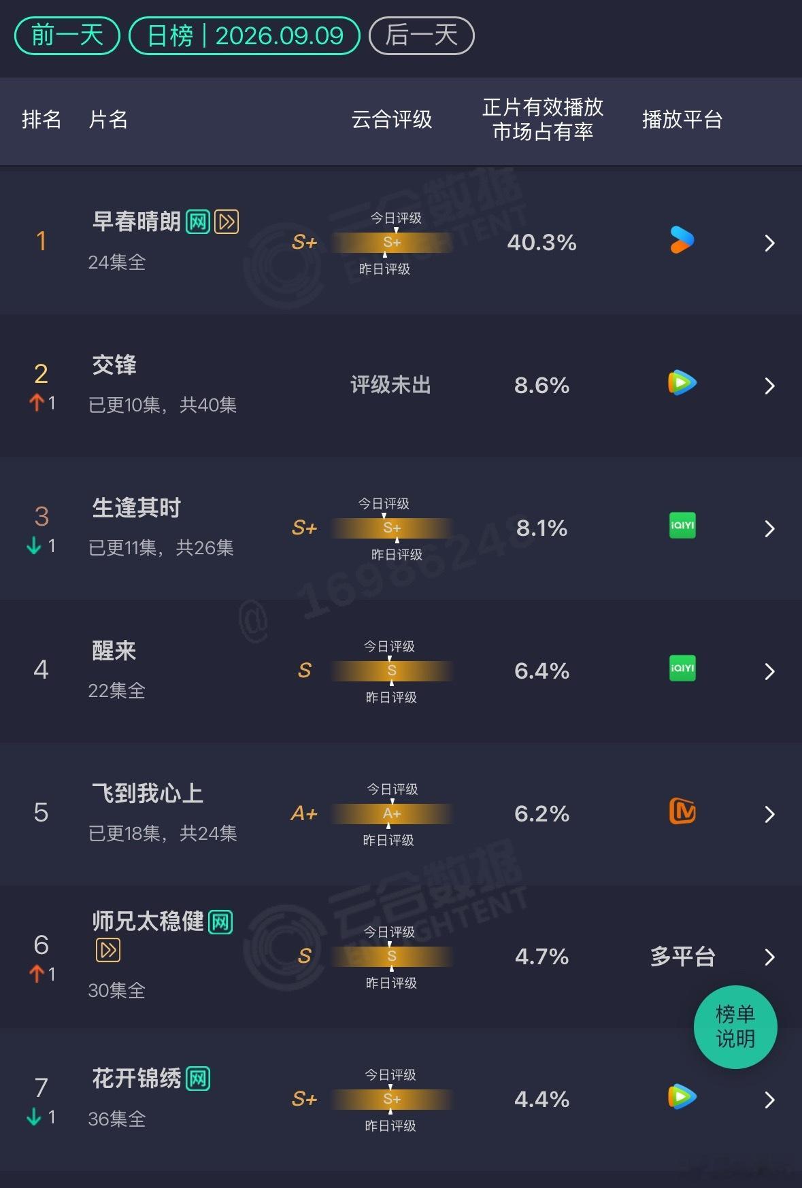Tap the 网 badge beside 花开锦绣
This screenshot has height=1188, width=802.
pos(198,1079)
